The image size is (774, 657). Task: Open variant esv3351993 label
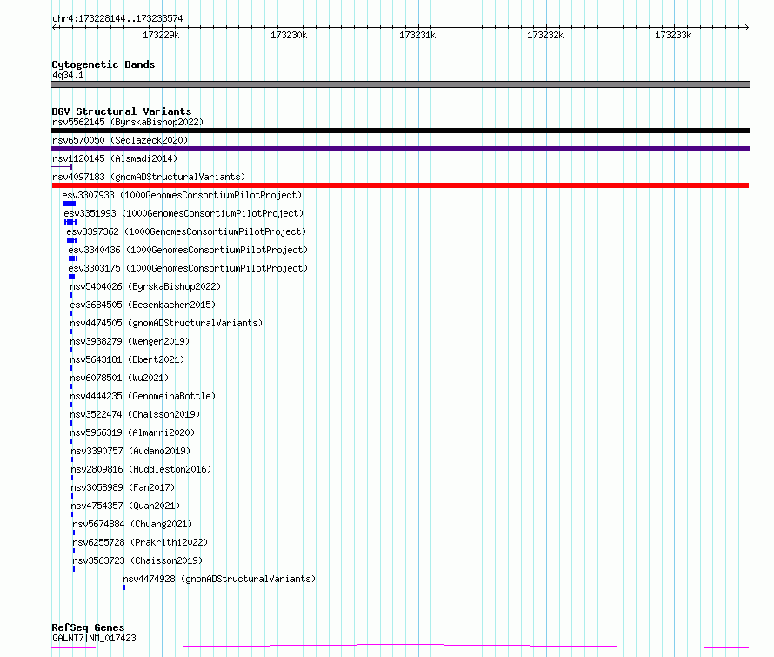tap(183, 213)
